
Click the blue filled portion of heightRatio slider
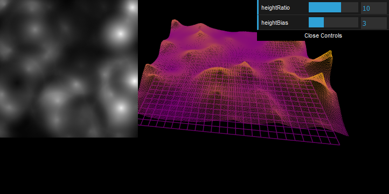[325, 8]
